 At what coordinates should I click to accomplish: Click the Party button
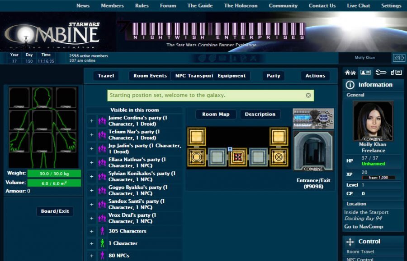pos(273,76)
